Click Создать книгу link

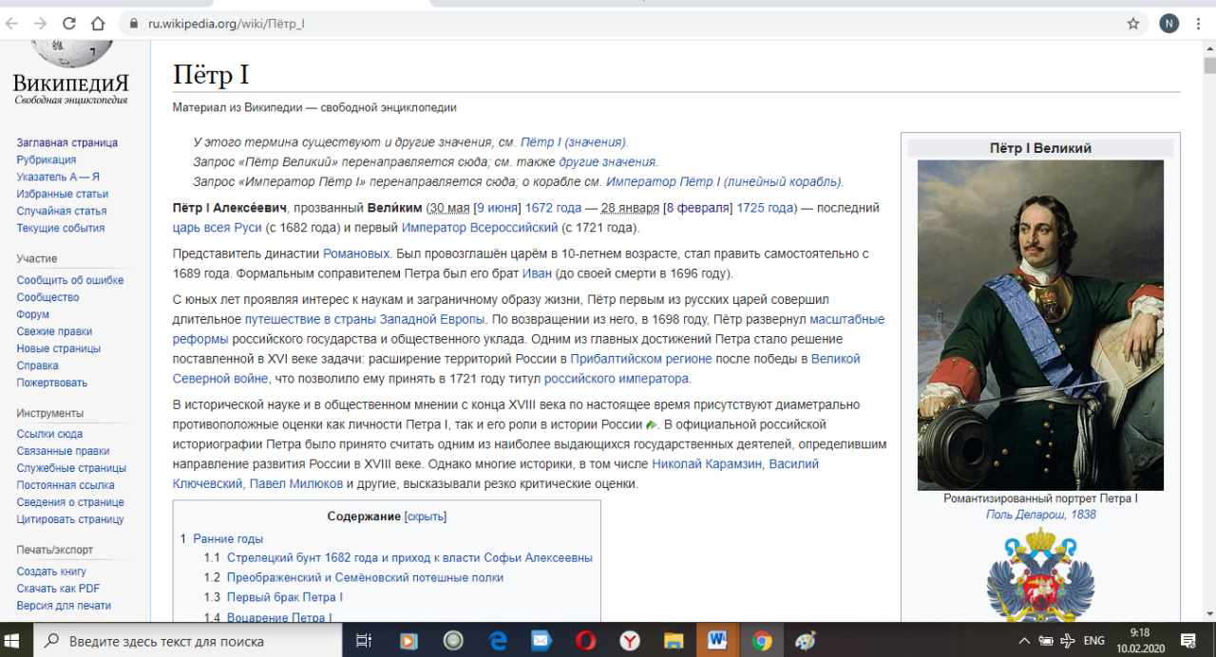(x=51, y=572)
